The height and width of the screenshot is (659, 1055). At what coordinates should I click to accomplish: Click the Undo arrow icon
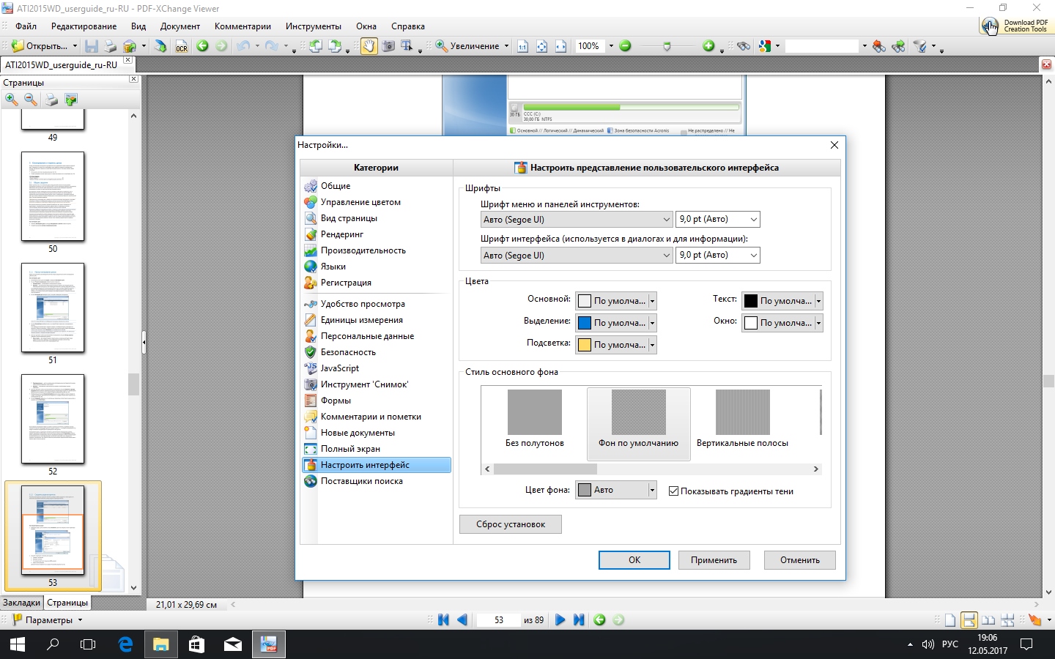pyautogui.click(x=243, y=46)
